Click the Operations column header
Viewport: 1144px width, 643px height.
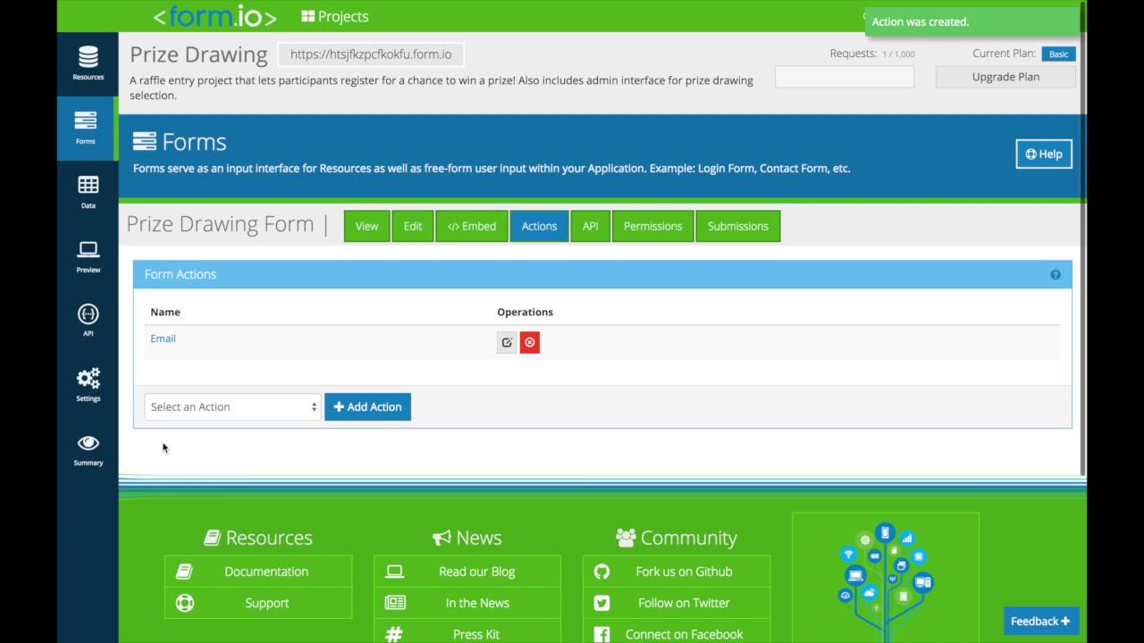525,312
